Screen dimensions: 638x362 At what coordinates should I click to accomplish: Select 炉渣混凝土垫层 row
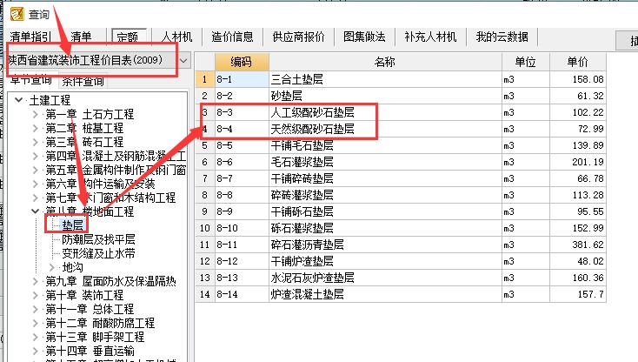(401, 294)
